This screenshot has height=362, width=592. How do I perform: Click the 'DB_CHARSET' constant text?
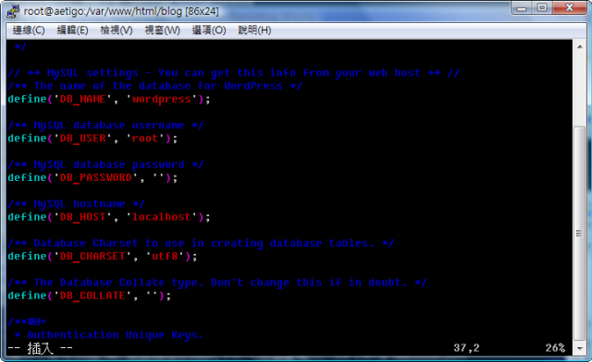click(x=92, y=257)
